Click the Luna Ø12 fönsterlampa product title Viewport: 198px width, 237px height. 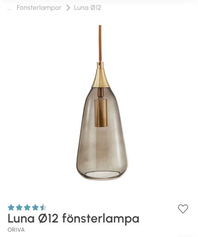point(73,219)
